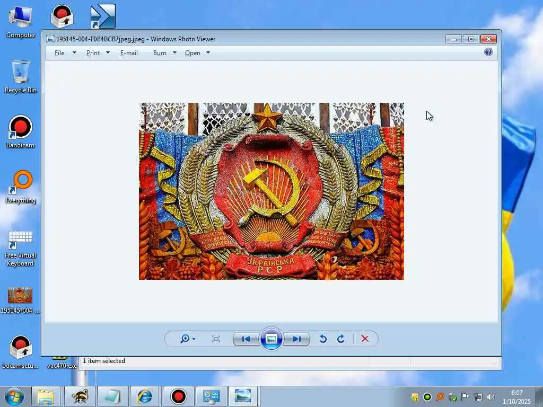Maximize the Windows Photo Viewer window

pos(471,39)
